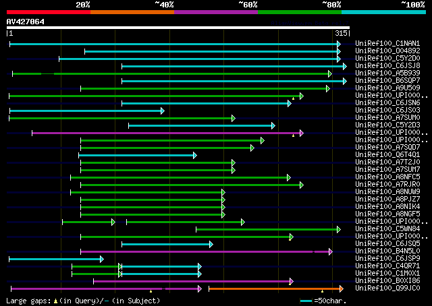Open the UniRef100_O04892 hit label
Image resolution: width=432 pixels, height=306 pixels.
[x=387, y=51]
